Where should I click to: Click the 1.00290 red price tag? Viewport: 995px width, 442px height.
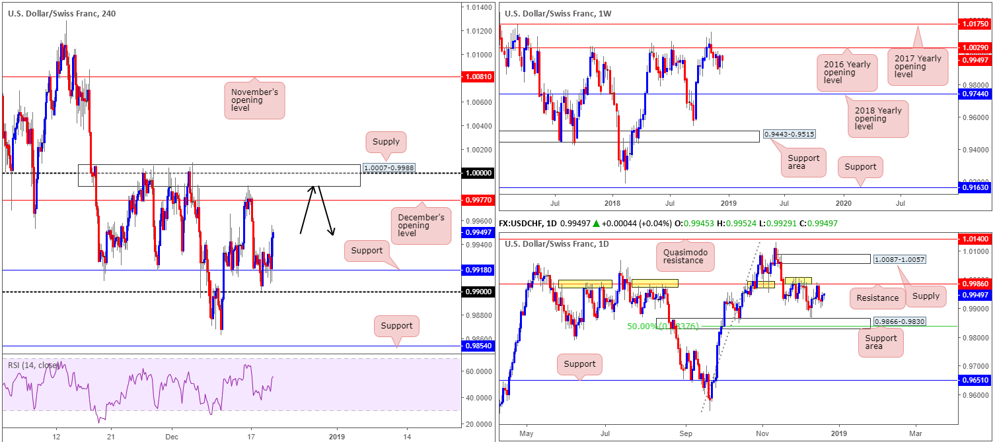click(x=975, y=48)
